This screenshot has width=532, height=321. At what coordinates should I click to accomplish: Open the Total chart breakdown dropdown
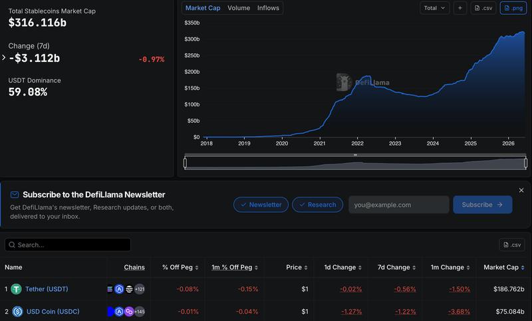pyautogui.click(x=435, y=8)
